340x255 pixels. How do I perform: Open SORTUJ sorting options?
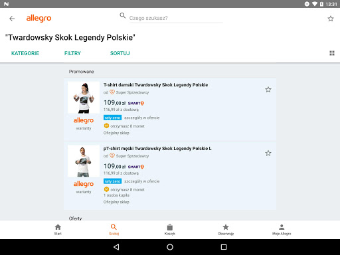click(120, 53)
